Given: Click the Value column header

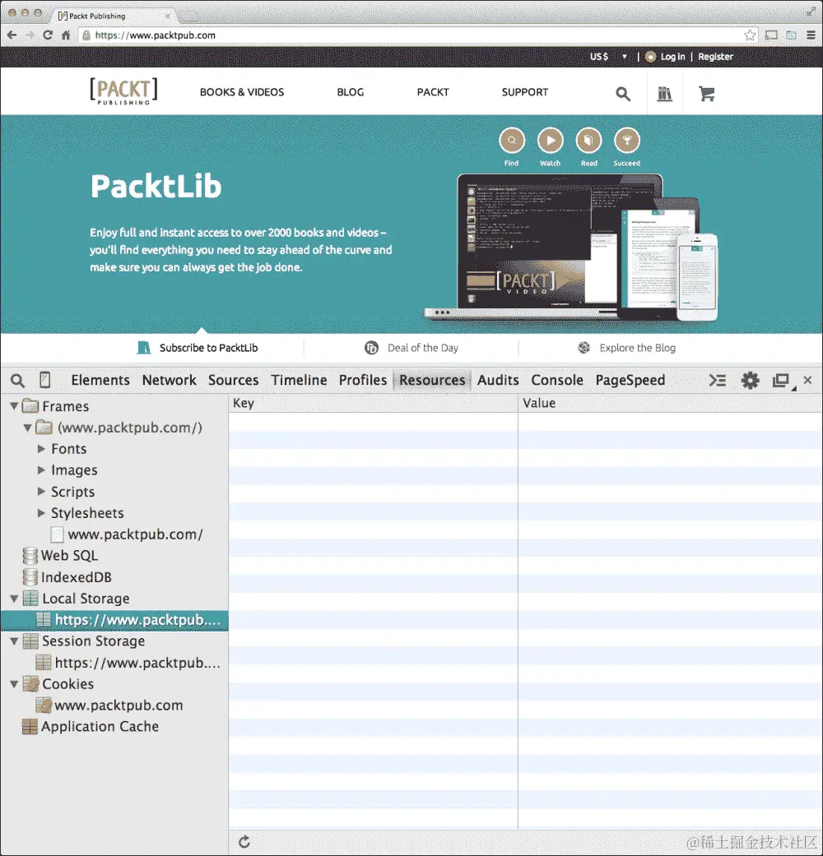Looking at the screenshot, I should (x=670, y=403).
